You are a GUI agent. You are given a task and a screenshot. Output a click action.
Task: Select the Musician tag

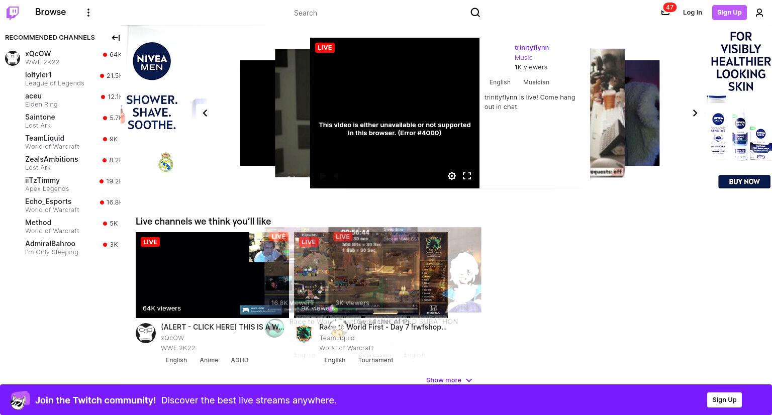point(536,82)
